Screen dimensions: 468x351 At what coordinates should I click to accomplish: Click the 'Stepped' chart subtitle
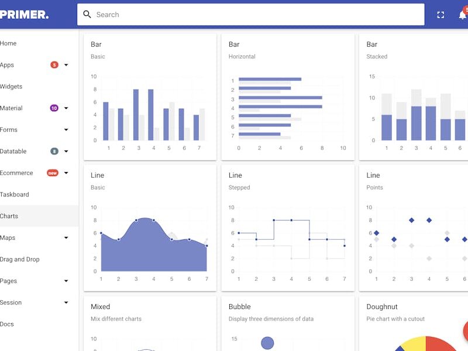[x=239, y=187]
